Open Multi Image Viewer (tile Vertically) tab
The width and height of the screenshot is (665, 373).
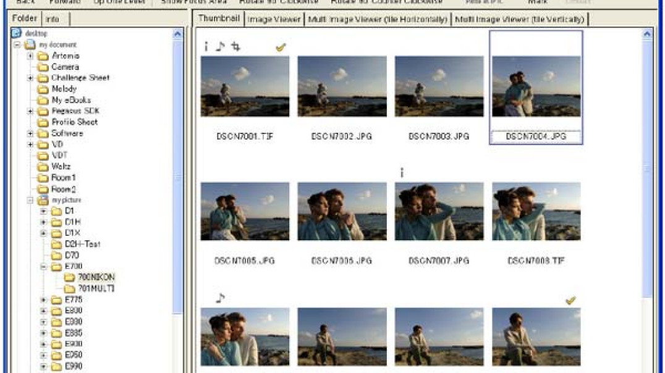coord(520,20)
